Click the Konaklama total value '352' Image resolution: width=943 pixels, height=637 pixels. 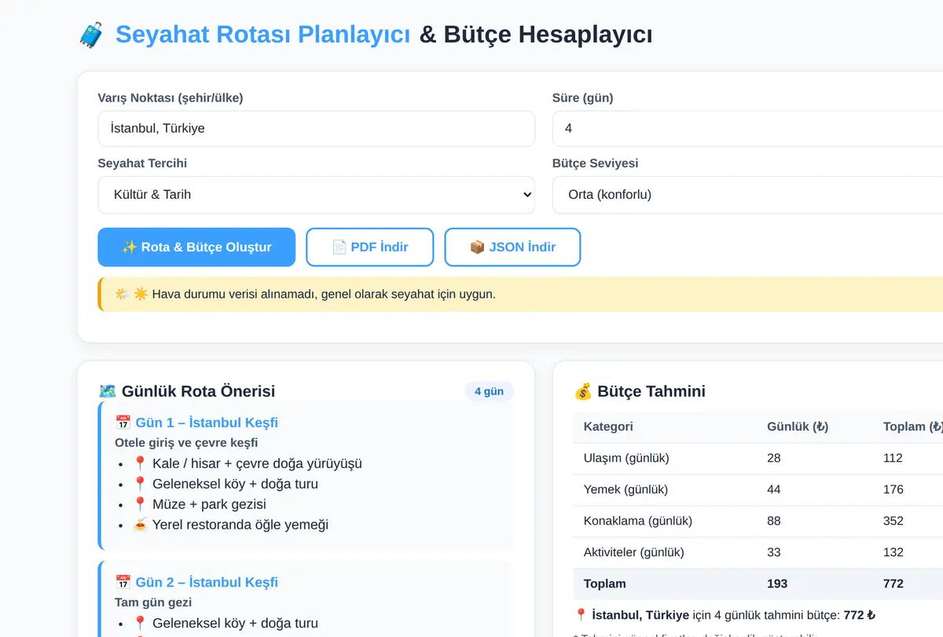click(x=893, y=521)
